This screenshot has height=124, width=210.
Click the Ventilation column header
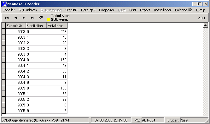coord(37,26)
